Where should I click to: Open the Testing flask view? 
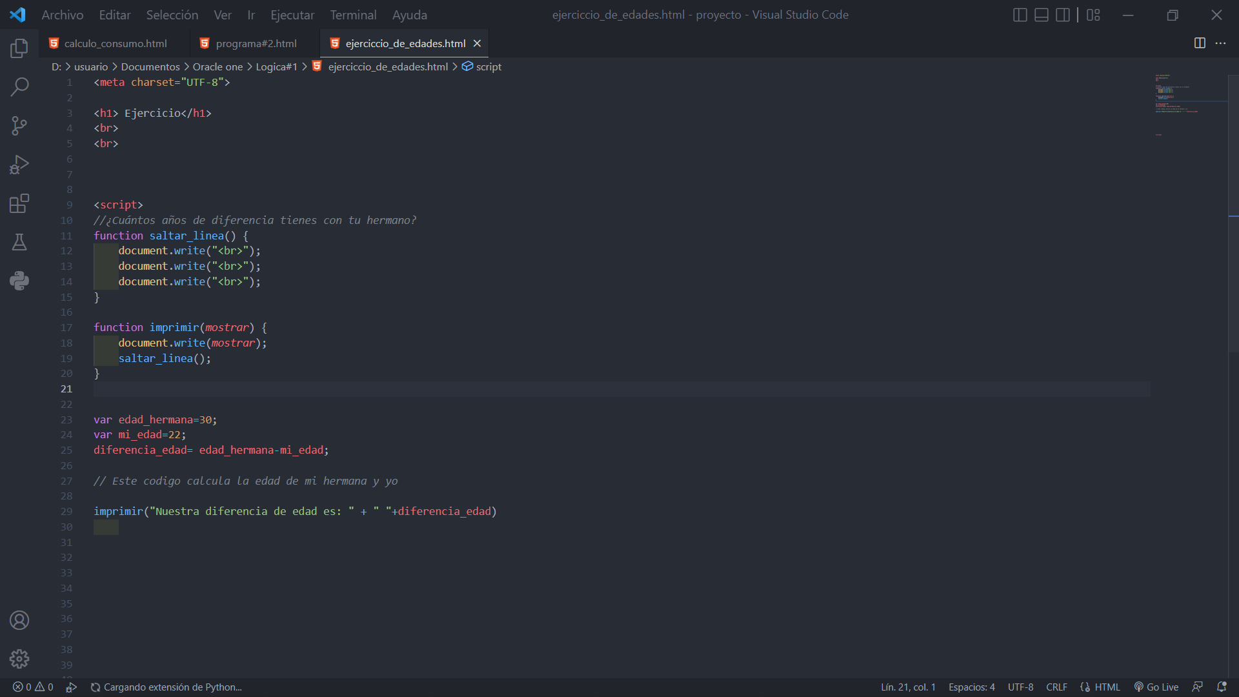(x=19, y=242)
